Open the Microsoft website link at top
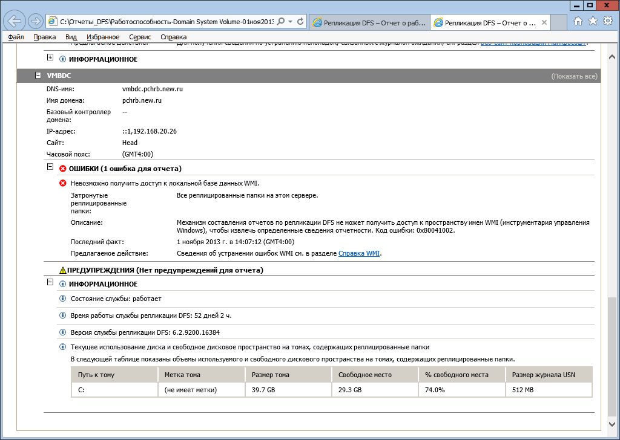Image resolution: width=620 pixels, height=440 pixels. [533, 44]
